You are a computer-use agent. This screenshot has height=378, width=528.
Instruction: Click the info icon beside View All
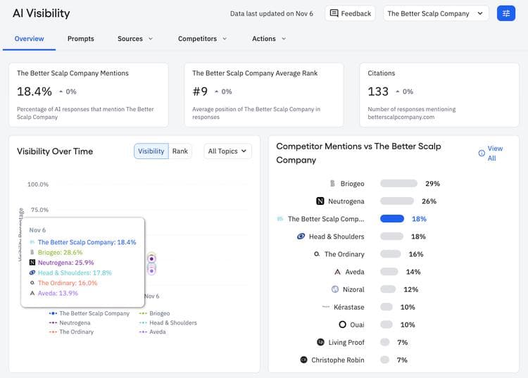(482, 153)
